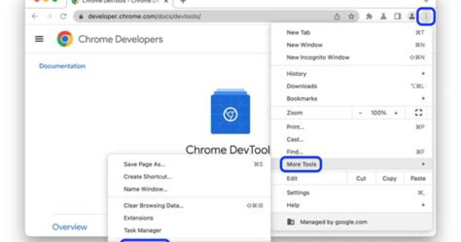The height and width of the screenshot is (242, 461).
Task: Click Cut in the Edit row
Action: click(x=361, y=178)
